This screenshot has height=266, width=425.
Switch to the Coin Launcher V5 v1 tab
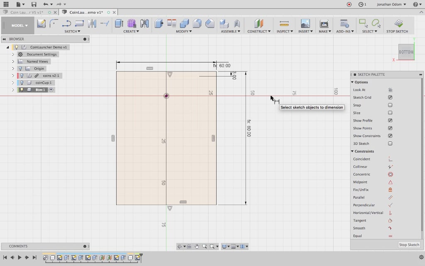pyautogui.click(x=26, y=12)
